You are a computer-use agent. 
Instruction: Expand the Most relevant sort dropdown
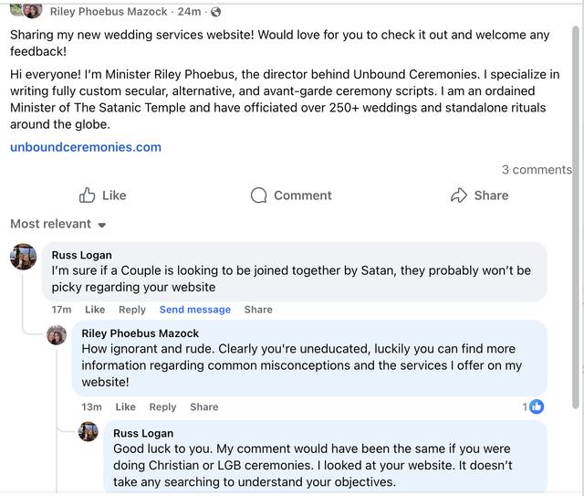[58, 224]
